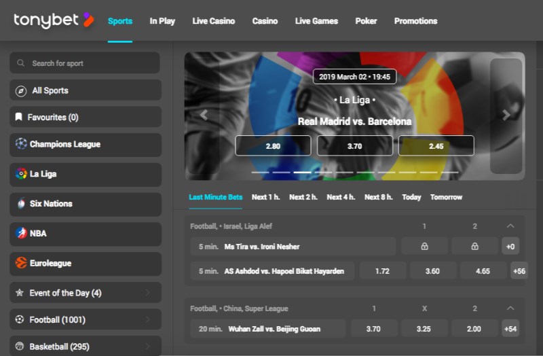Select Next 4 h. tab
Viewport: 543px width, 356px height.
[x=341, y=197]
